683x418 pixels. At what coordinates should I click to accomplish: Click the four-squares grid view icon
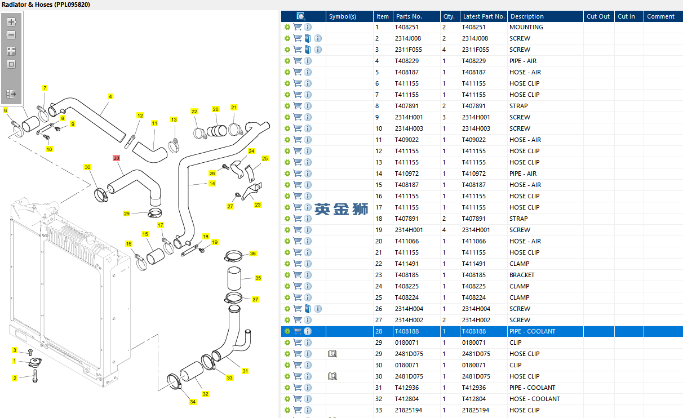tap(11, 51)
